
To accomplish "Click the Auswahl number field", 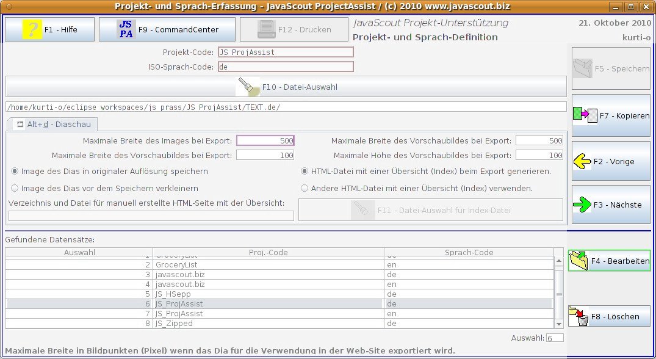I will click(555, 338).
